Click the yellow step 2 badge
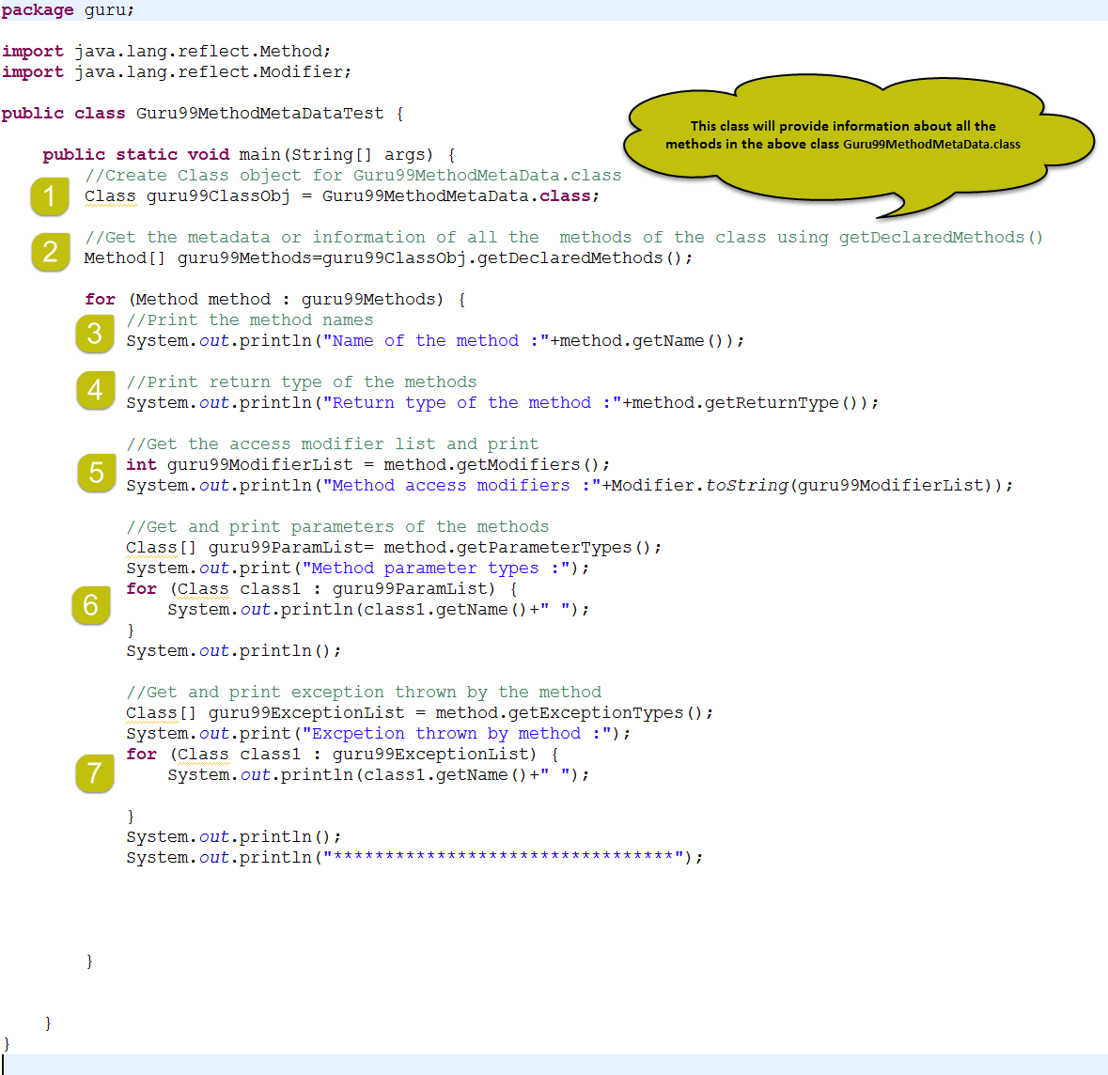The width and height of the screenshot is (1108, 1075). click(51, 252)
